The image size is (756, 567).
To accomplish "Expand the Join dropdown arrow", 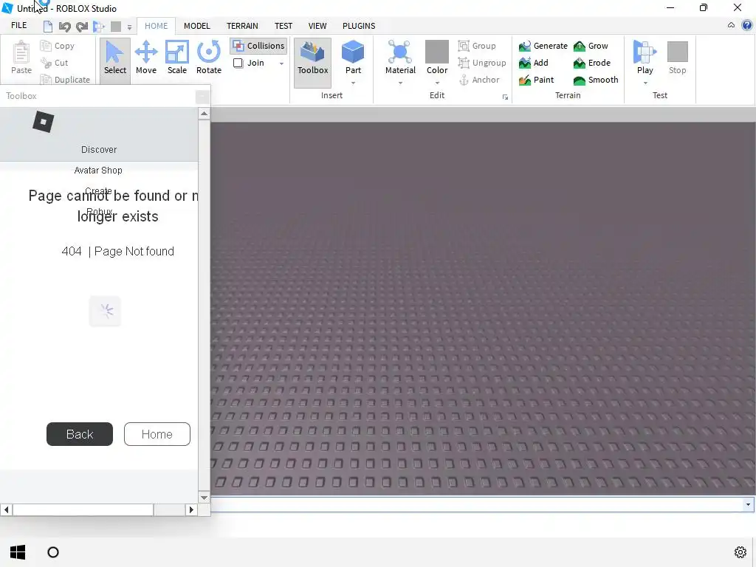I will click(x=281, y=63).
